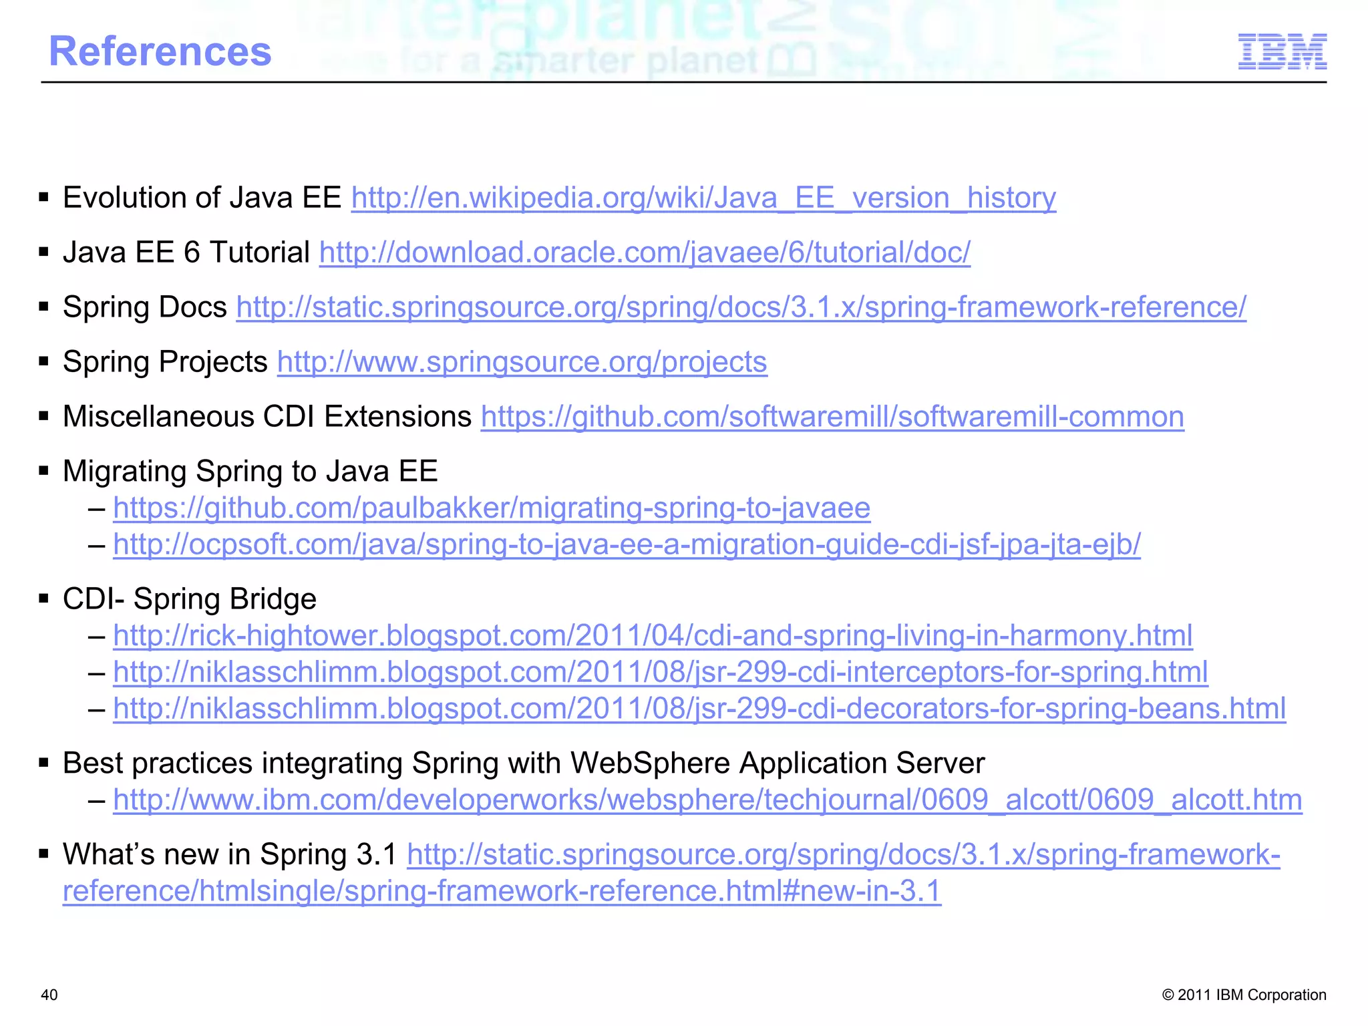Open the Java EE version history Wikipedia link
This screenshot has height=1026, width=1368.
(703, 198)
